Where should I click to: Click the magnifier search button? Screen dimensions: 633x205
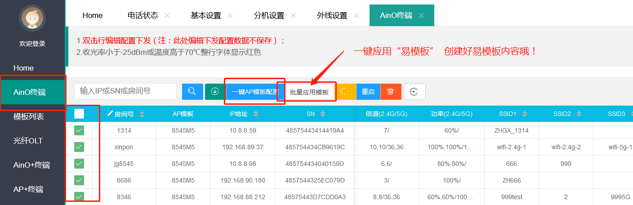[x=192, y=92]
